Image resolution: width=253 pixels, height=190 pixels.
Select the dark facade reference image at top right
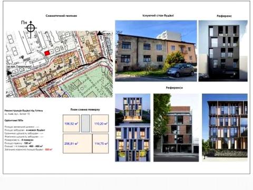tap(223, 51)
